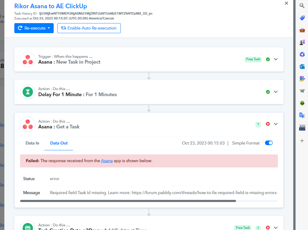Open the chess pieces games icon in sidebar
This screenshot has width=308, height=230.
click(x=302, y=42)
